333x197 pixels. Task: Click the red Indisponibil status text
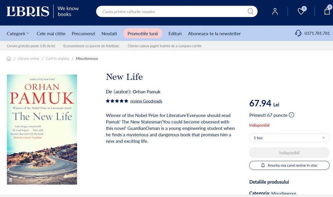(x=259, y=125)
